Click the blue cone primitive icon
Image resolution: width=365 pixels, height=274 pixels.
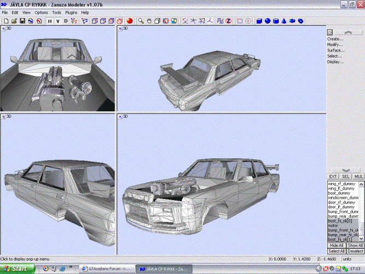pos(284,21)
